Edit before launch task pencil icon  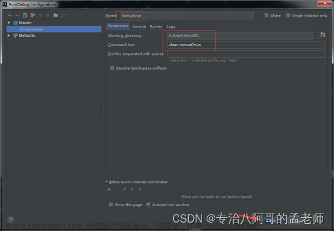tap(124, 189)
